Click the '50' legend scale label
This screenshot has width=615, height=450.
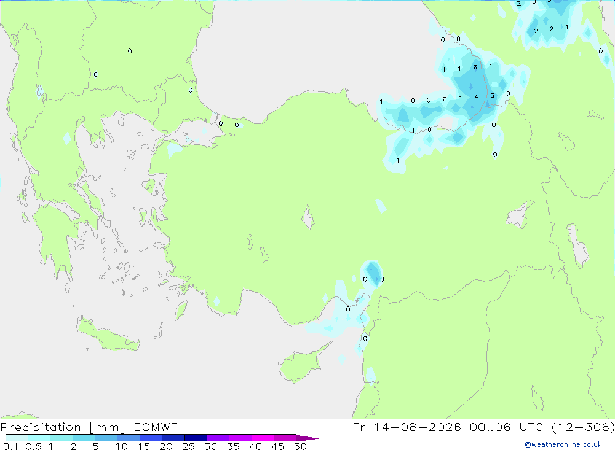coord(301,446)
